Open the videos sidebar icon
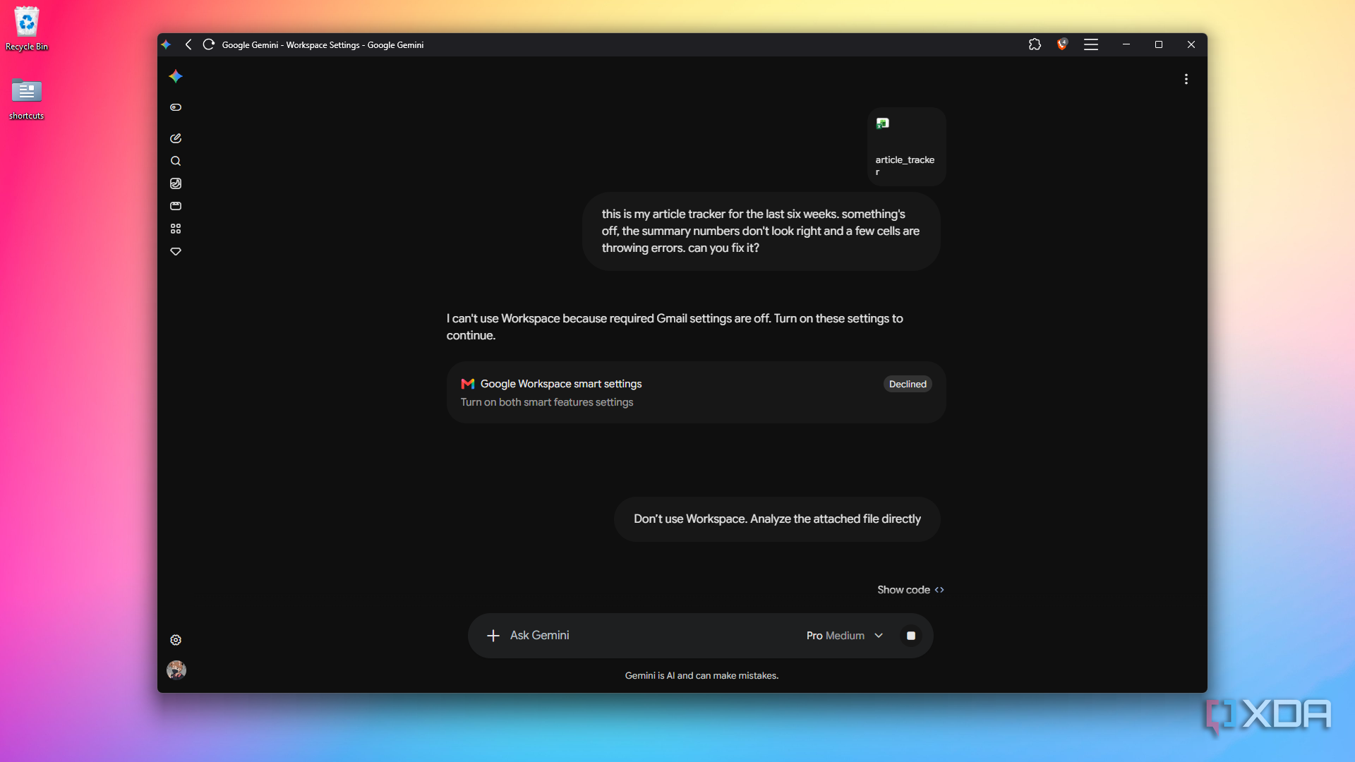Viewport: 1355px width, 762px height. click(x=176, y=206)
